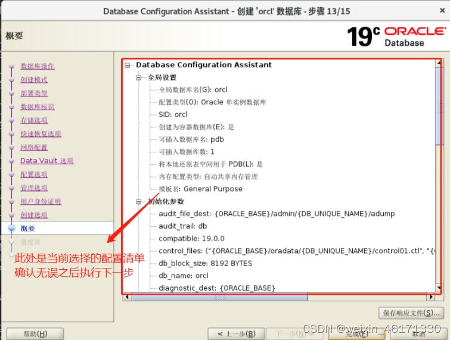450x340 pixels.
Task: Click the 数据库操作 step bullet icon
Action: (11, 67)
